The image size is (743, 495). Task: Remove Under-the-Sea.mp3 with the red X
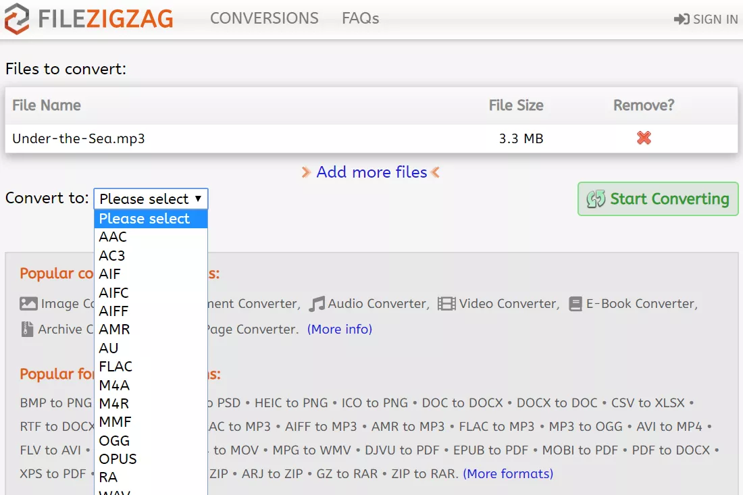click(642, 138)
